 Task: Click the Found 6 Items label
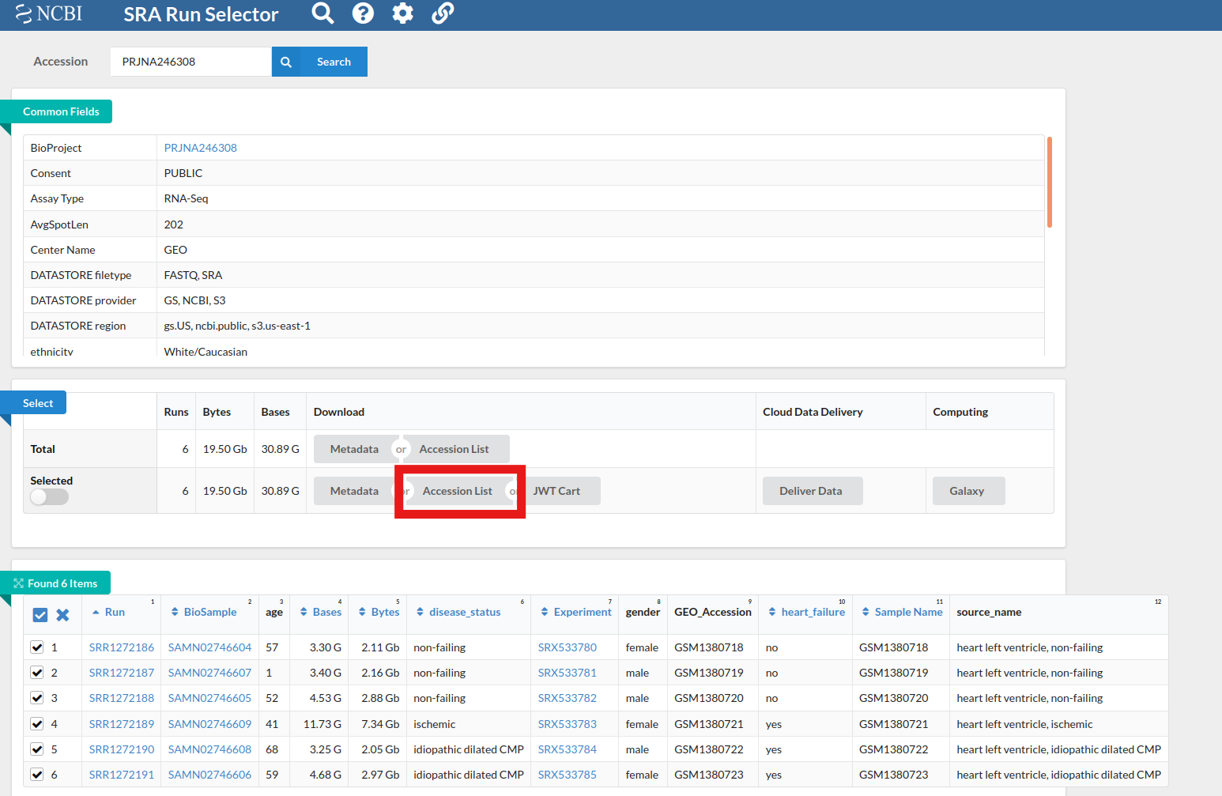click(x=62, y=583)
